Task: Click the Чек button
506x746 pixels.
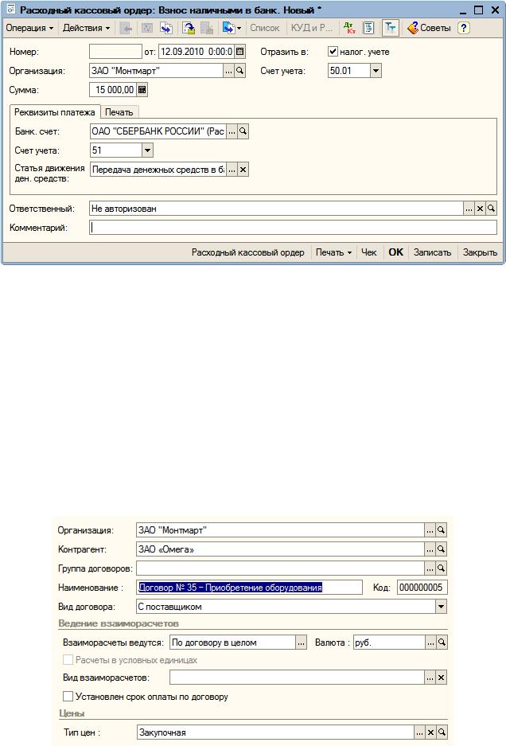Action: coord(368,252)
